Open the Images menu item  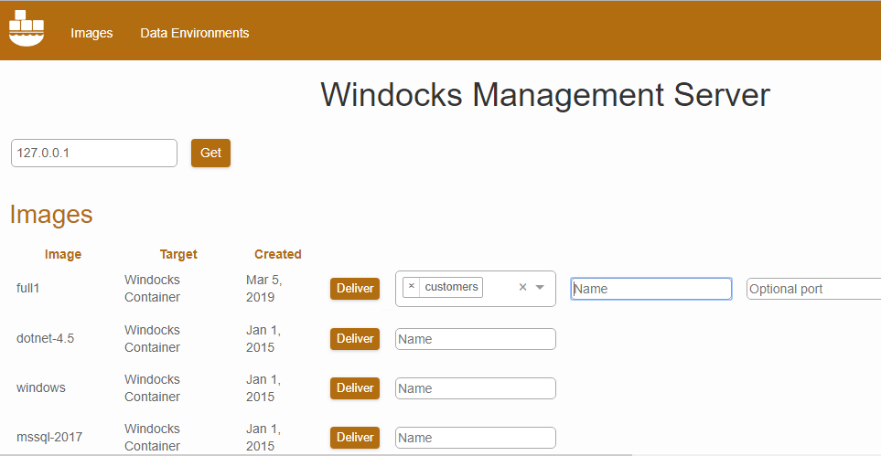click(91, 33)
